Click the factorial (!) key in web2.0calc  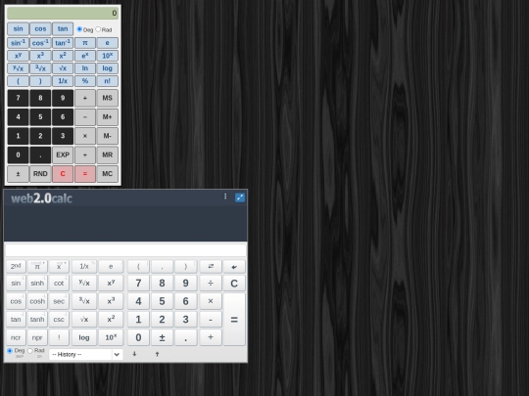[x=59, y=337]
